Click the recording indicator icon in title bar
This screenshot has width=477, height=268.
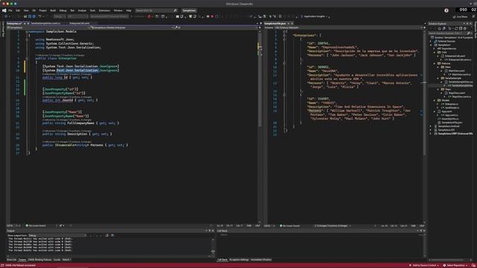[x=446, y=10]
